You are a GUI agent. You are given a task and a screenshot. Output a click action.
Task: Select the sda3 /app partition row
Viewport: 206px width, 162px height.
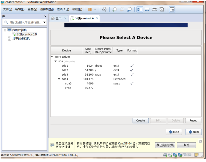point(126,75)
